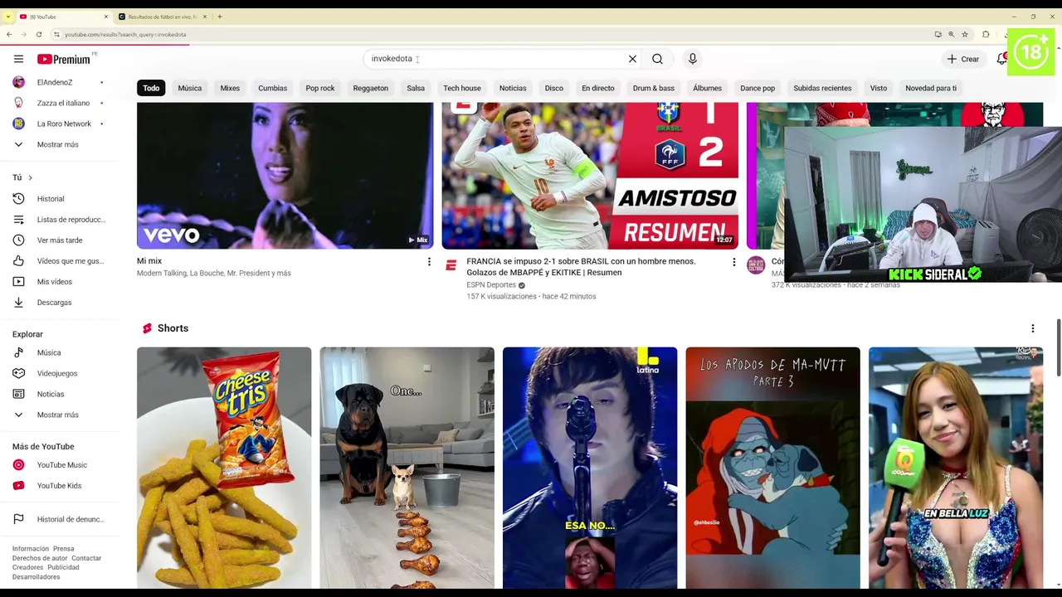
Task: Click the YouTube Premium logo
Action: click(64, 59)
